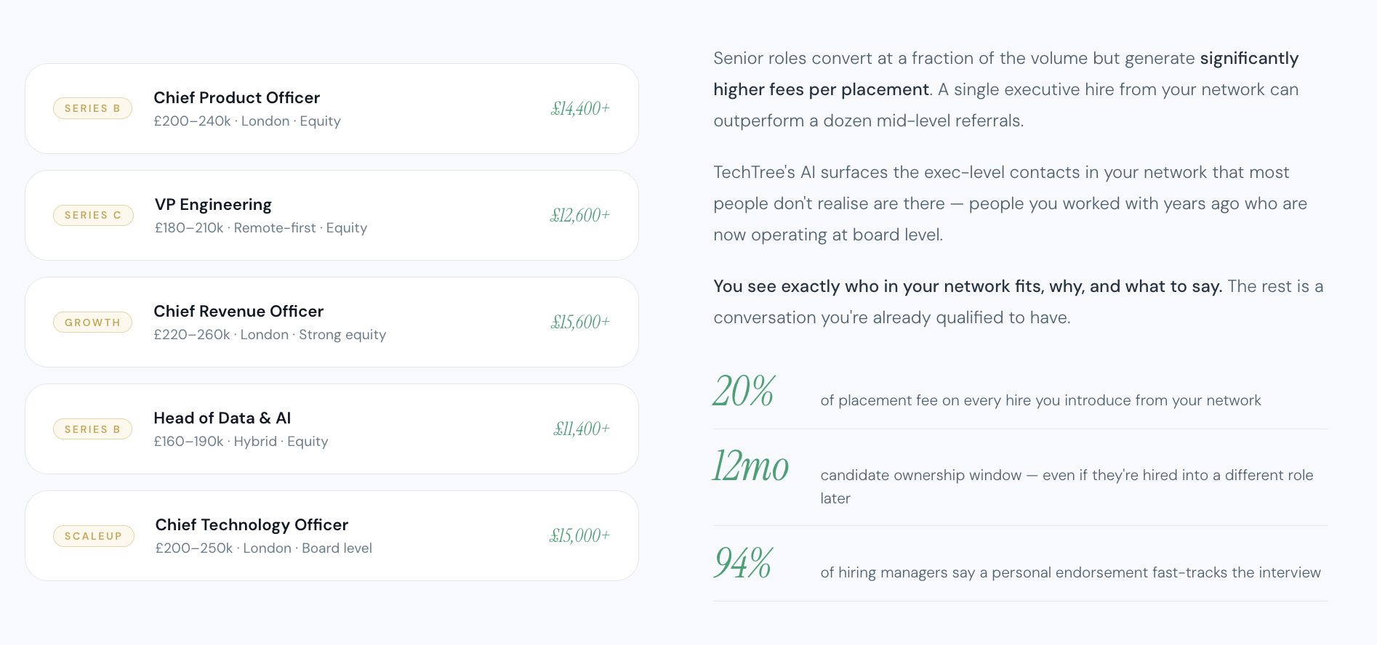This screenshot has height=645, width=1377.
Task: Click the 12mo ownership window statistic
Action: tap(750, 466)
